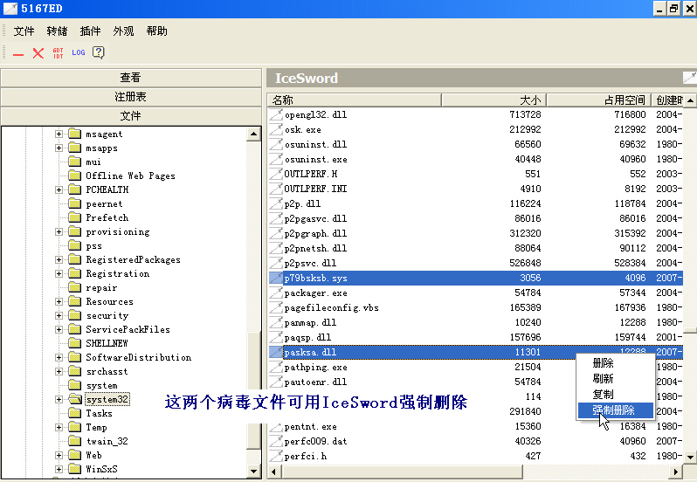
Task: Click the file icon of pasksa.dll
Action: (276, 352)
